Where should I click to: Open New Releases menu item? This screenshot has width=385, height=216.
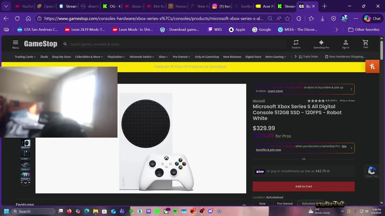point(232,57)
